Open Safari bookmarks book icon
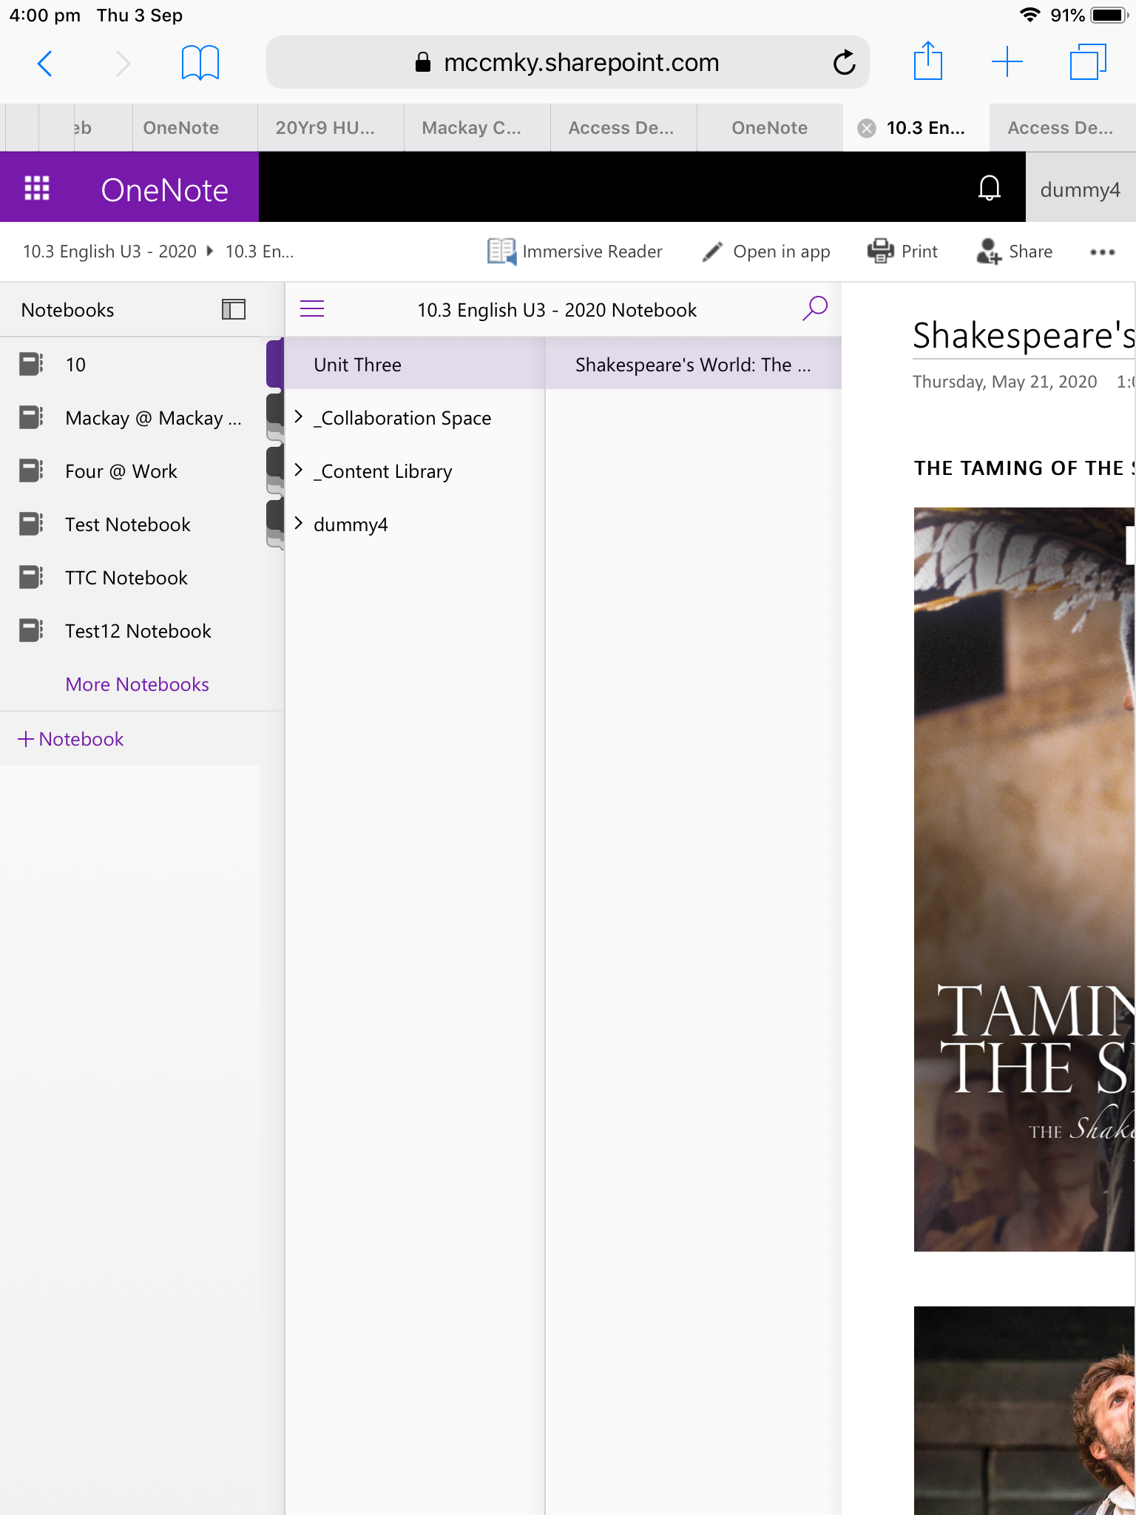The image size is (1136, 1515). [x=200, y=63]
